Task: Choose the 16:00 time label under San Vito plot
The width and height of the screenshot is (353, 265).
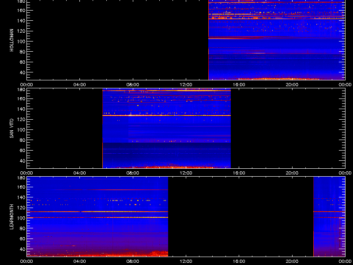Action: [239, 173]
